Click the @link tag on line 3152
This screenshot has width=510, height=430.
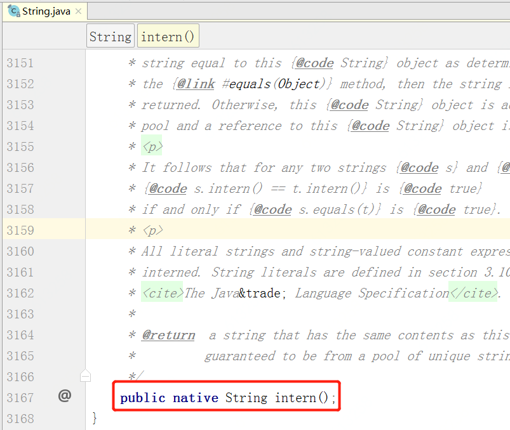(x=196, y=84)
